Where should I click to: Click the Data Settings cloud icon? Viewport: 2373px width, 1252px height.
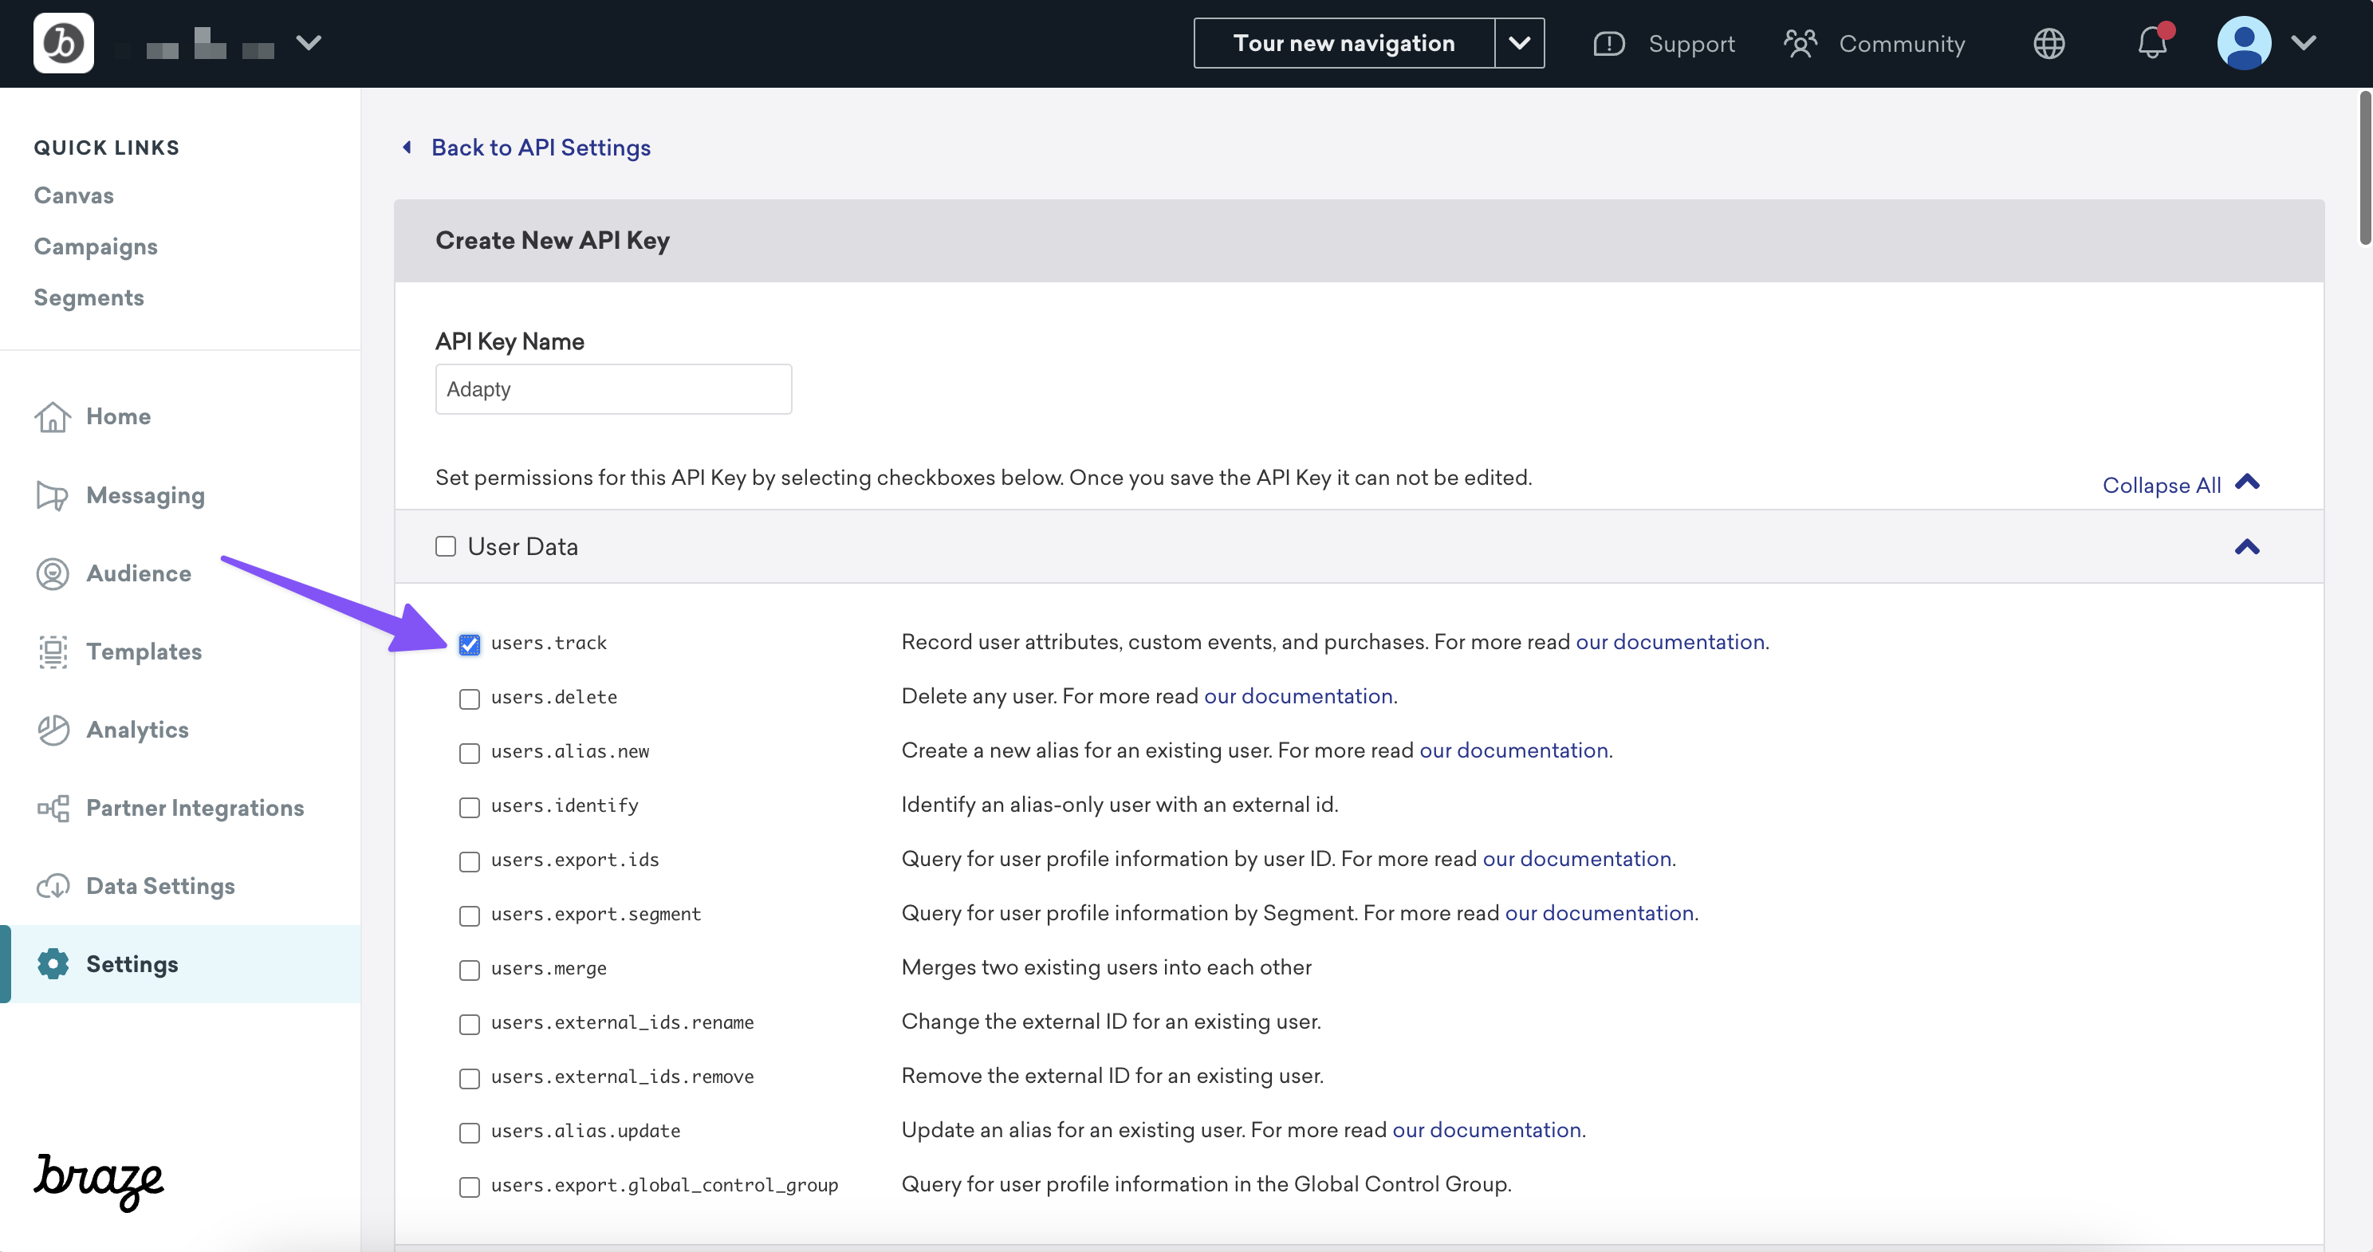pyautogui.click(x=53, y=886)
